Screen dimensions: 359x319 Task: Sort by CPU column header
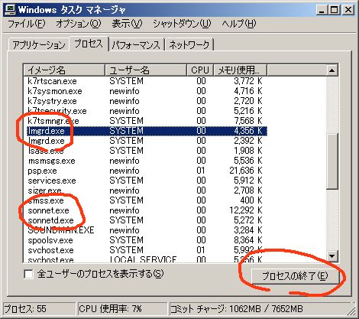pos(200,70)
